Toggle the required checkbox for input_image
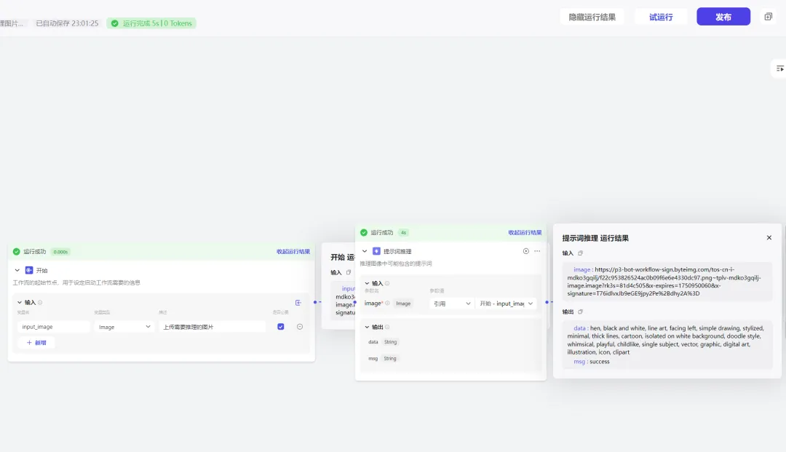Viewport: 786px width, 452px height. coord(281,327)
